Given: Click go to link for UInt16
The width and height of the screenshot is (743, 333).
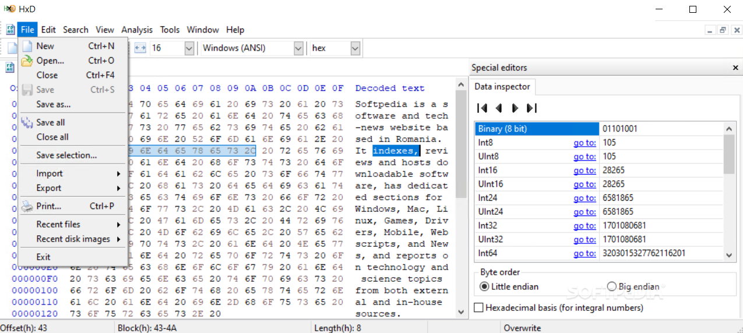Looking at the screenshot, I should [x=584, y=185].
